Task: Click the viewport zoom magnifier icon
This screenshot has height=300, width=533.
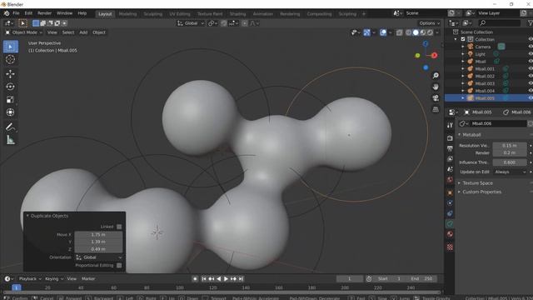Action: [436, 76]
